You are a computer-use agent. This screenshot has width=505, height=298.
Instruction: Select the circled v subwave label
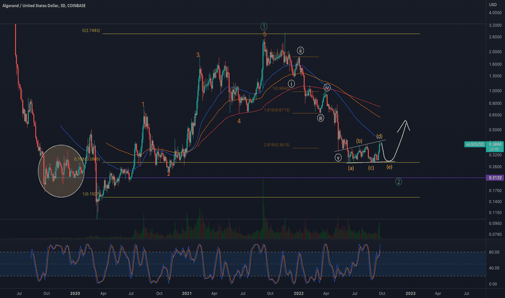click(338, 158)
